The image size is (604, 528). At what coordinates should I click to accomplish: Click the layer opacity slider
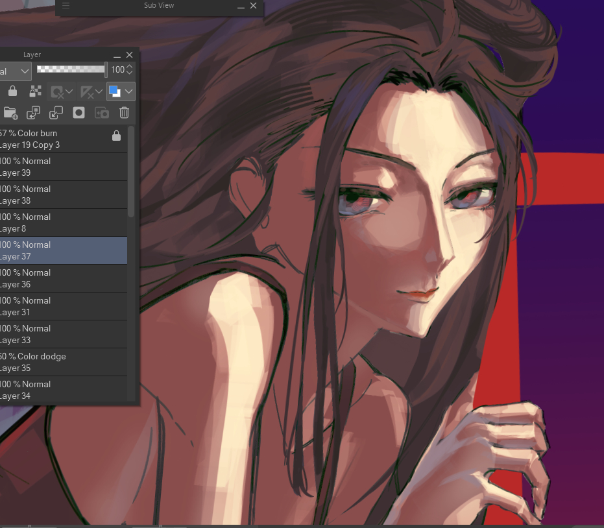(71, 69)
